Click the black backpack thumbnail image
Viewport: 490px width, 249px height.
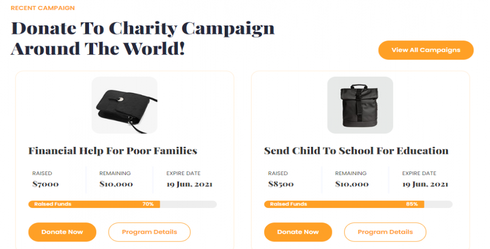(x=360, y=105)
